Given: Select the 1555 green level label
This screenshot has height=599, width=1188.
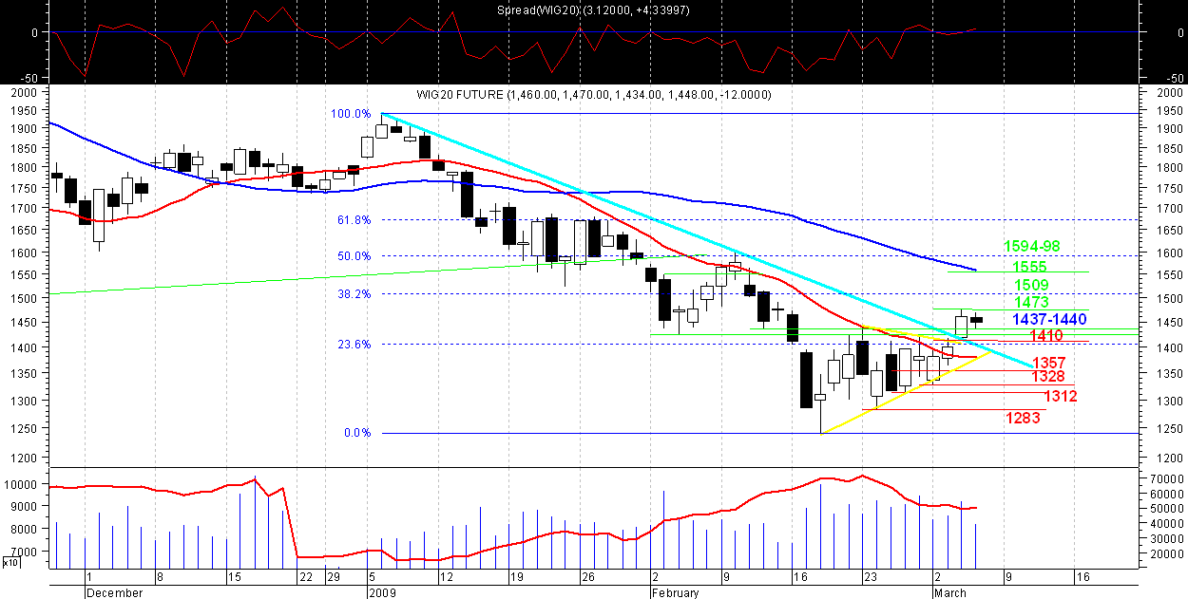Looking at the screenshot, I should [1029, 268].
